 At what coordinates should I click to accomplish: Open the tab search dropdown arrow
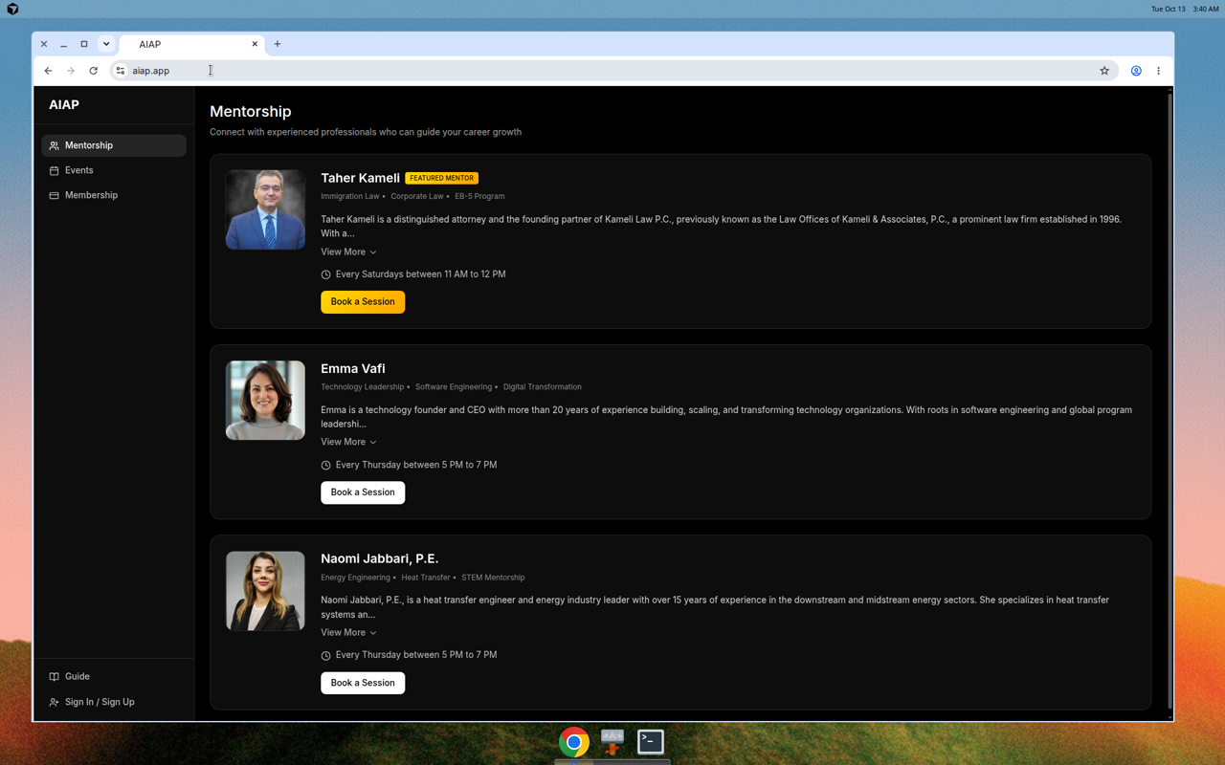(106, 44)
